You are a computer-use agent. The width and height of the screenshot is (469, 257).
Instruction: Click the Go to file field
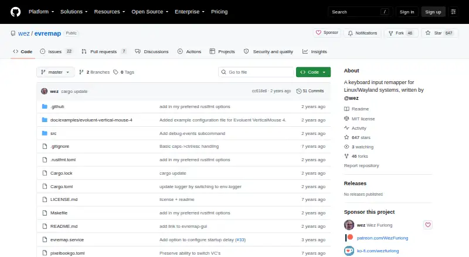(x=256, y=72)
